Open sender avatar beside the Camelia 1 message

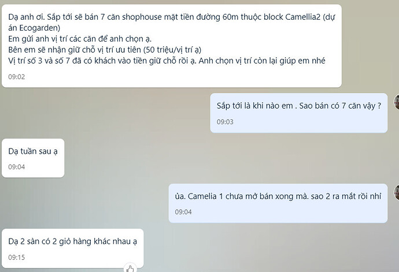pos(397,192)
